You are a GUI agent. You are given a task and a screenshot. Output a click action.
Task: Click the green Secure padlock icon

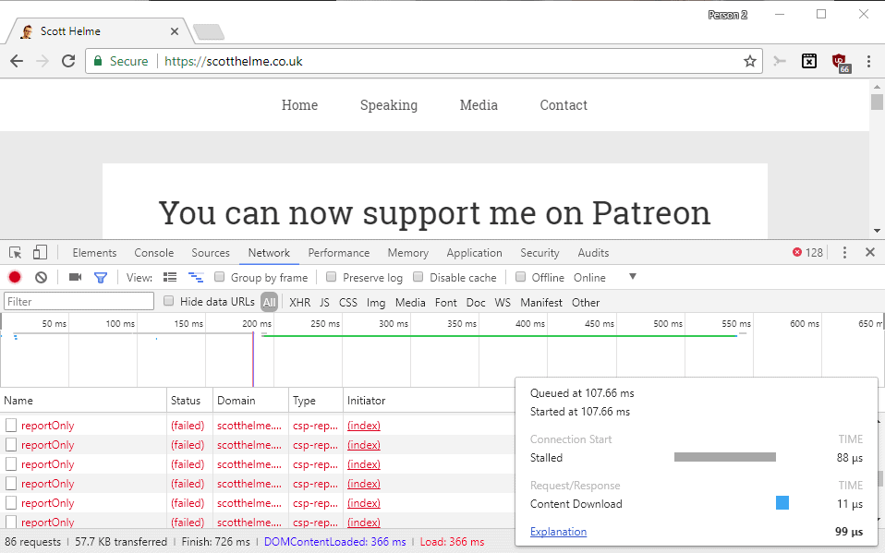point(98,61)
